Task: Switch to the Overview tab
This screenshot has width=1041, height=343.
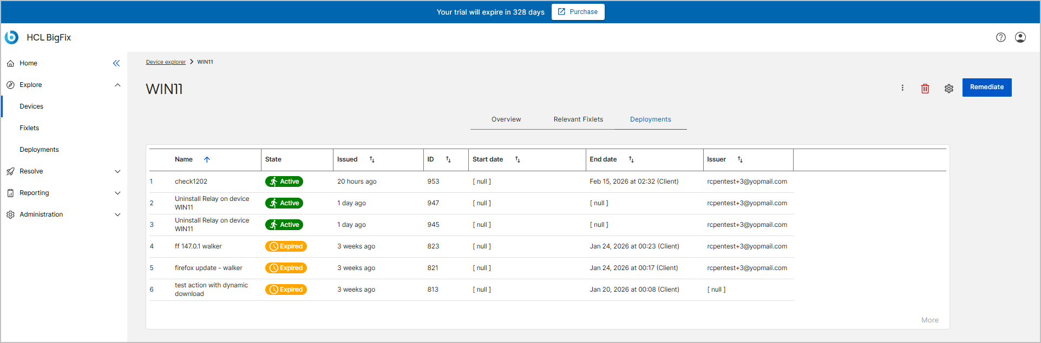Action: (x=506, y=119)
